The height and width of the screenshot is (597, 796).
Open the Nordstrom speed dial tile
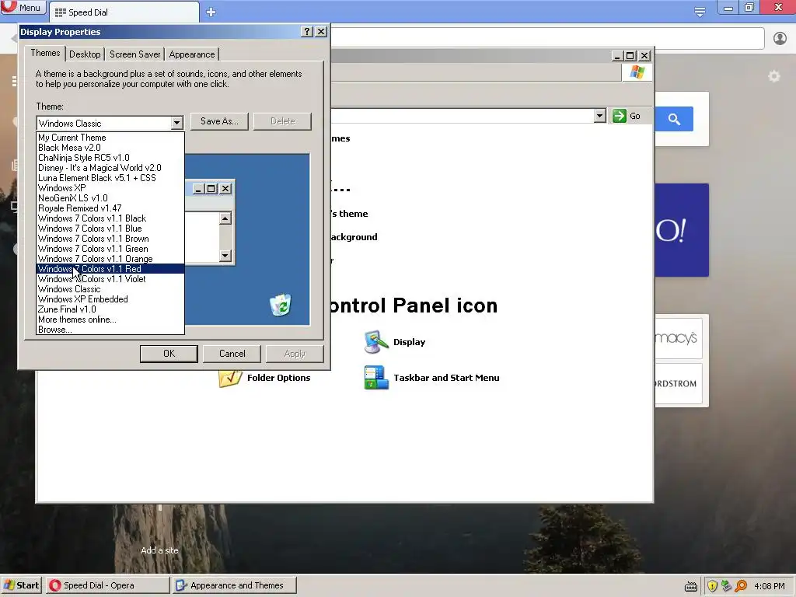point(679,383)
